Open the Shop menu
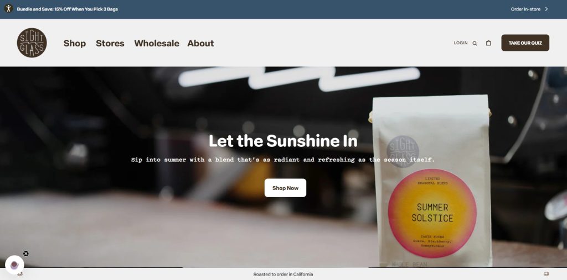 (75, 43)
